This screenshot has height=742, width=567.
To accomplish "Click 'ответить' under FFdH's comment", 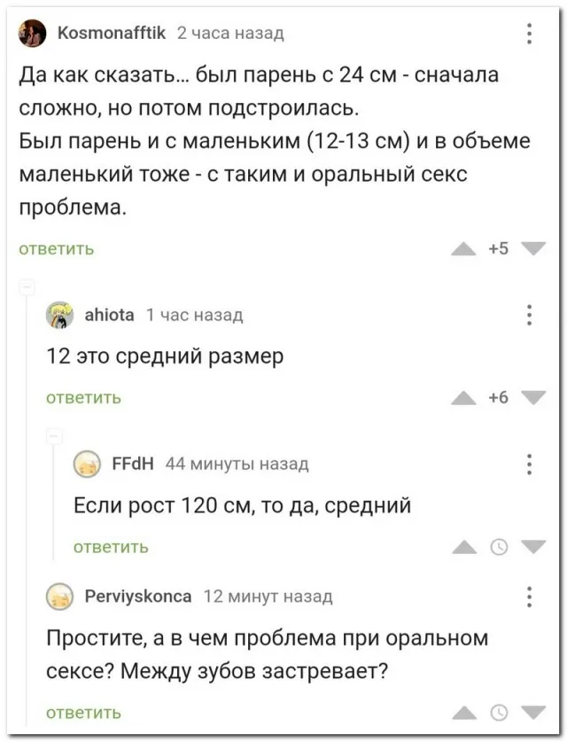I will coord(110,547).
